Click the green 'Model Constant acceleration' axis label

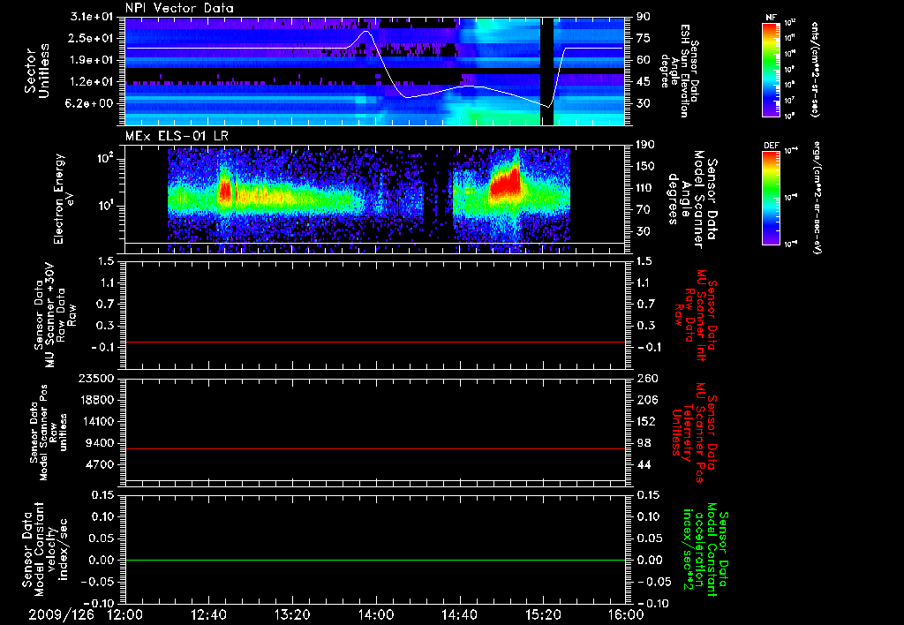pyautogui.click(x=704, y=549)
